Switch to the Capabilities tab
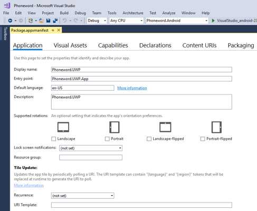 [x=113, y=45]
